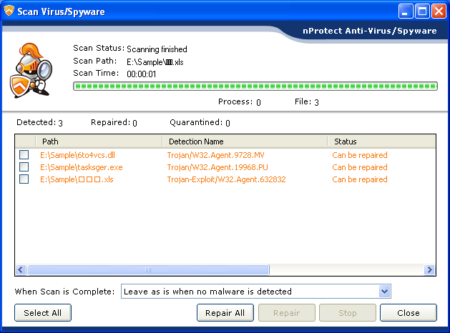Viewport: 450px width, 333px height.
Task: Click the scrollbar left arrow
Action: [21, 269]
